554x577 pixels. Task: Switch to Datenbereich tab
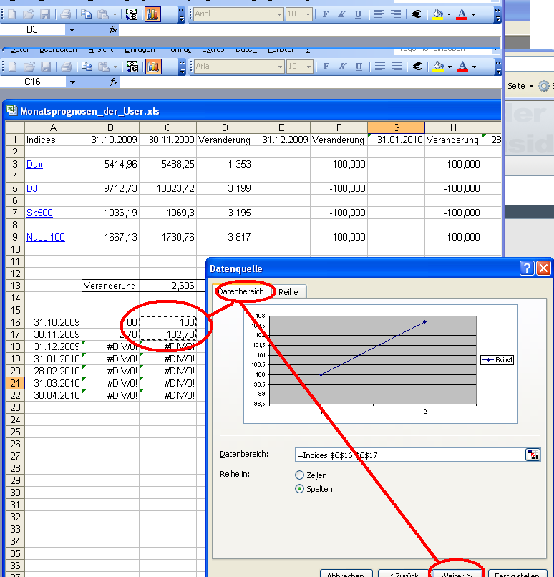pyautogui.click(x=241, y=291)
